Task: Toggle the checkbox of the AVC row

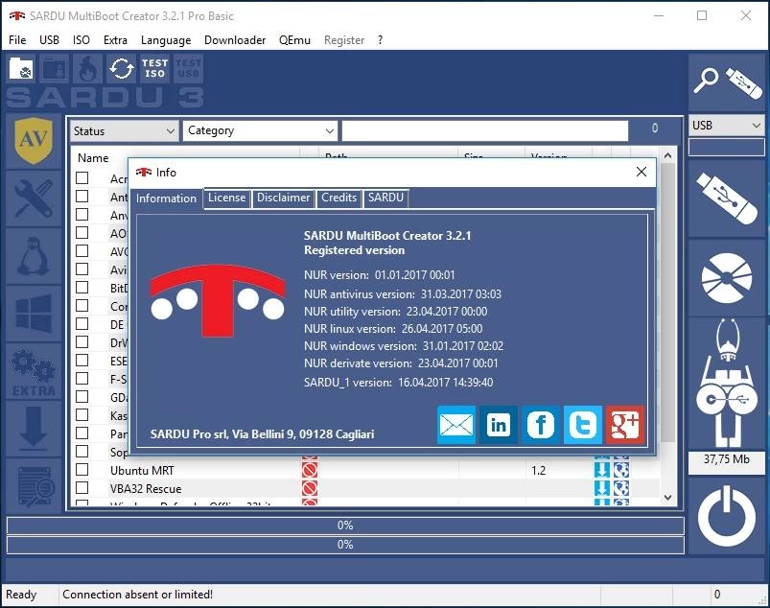Action: [82, 251]
